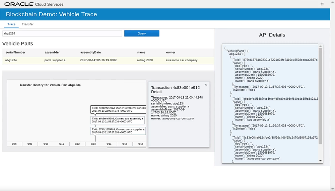Click the Timestamp line in transaction detail
This screenshot has height=191, width=335.
(177, 99)
